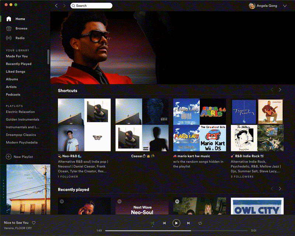The height and width of the screenshot is (236, 295).
Task: Click the Vansire artist link
Action: [x=10, y=228]
